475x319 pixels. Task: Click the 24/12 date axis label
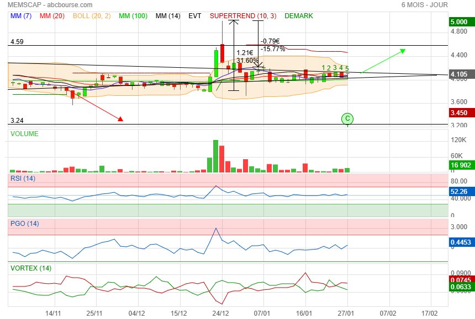coord(220,313)
